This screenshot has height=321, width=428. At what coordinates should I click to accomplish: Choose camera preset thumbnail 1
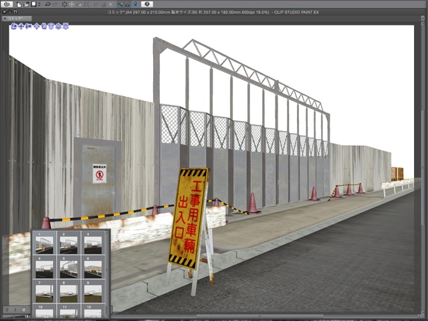[x=45, y=243]
